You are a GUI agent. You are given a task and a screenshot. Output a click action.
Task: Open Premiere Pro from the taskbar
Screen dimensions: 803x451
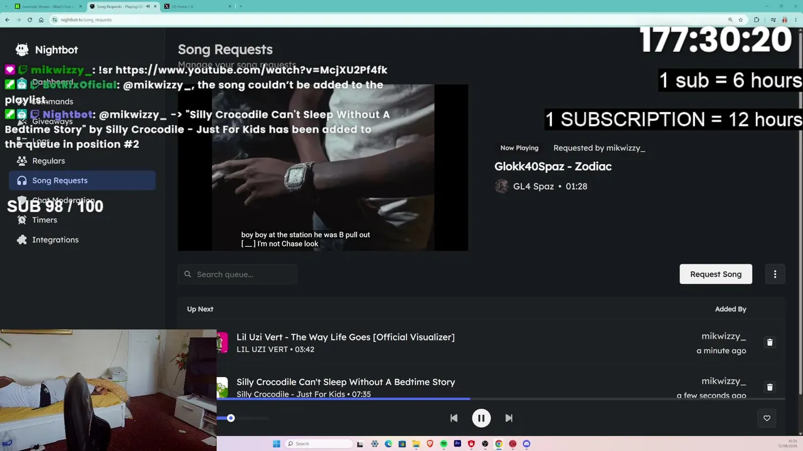[457, 444]
